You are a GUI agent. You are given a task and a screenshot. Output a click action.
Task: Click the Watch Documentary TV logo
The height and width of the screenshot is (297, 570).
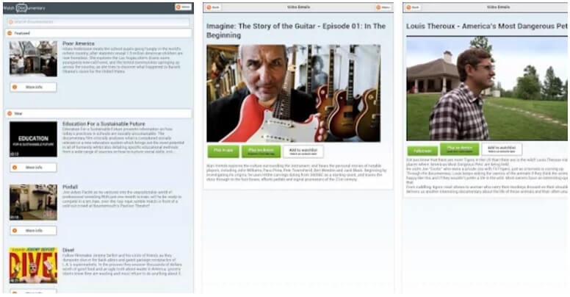[22, 7]
